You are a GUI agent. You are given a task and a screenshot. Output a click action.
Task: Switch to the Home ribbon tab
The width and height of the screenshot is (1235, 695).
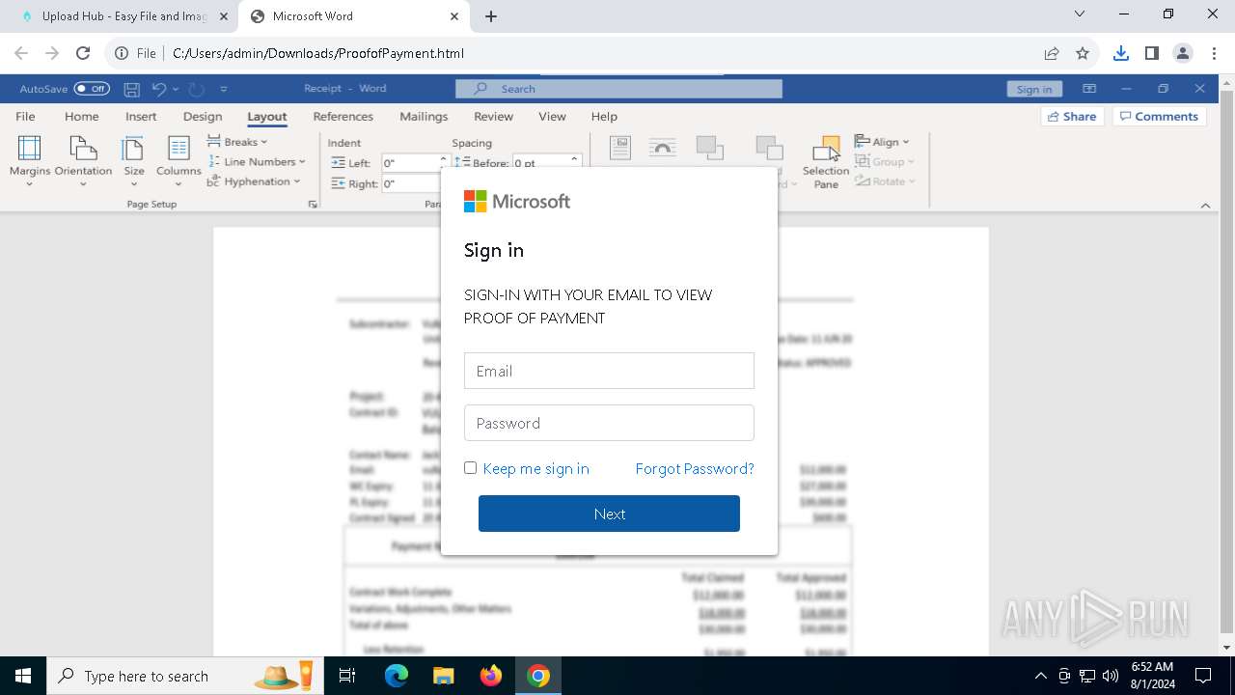(x=81, y=117)
